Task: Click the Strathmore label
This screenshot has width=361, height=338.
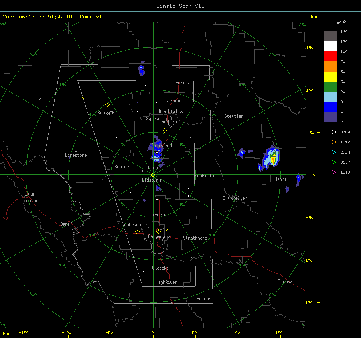Action: click(x=195, y=238)
